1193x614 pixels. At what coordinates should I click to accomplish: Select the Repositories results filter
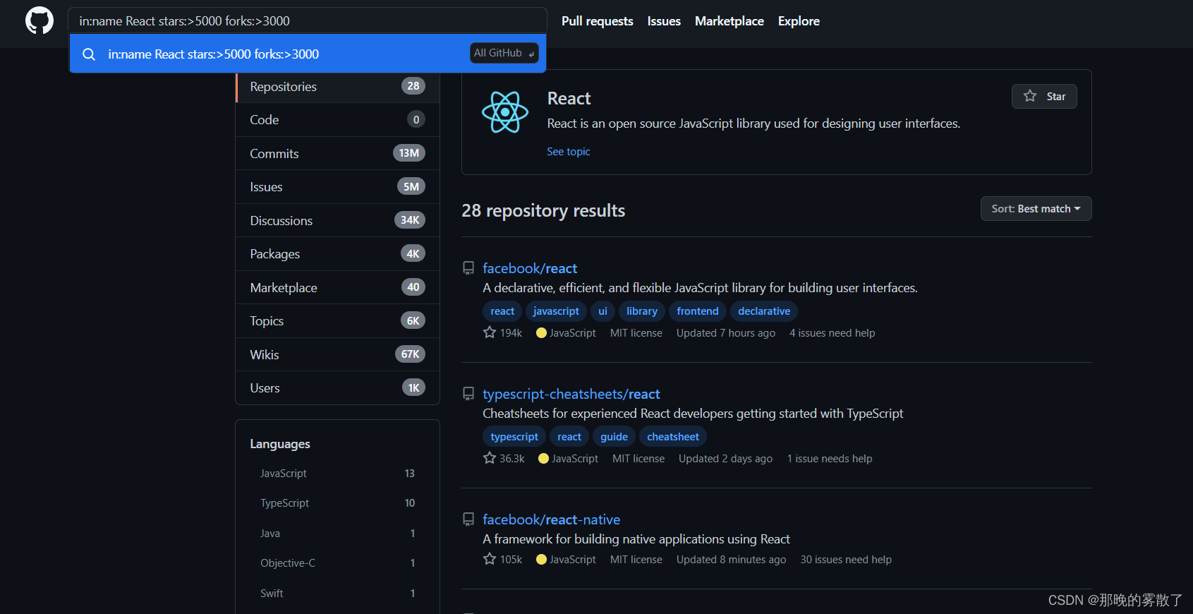(338, 86)
